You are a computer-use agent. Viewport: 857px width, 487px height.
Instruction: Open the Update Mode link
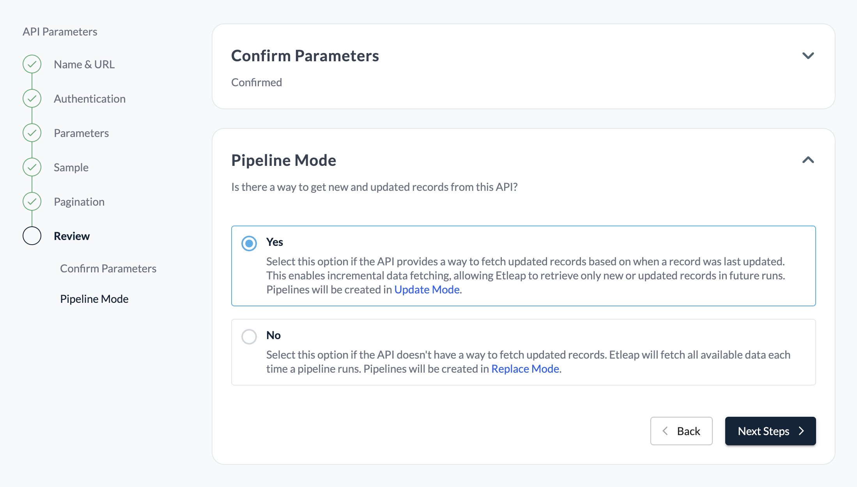pyautogui.click(x=427, y=290)
